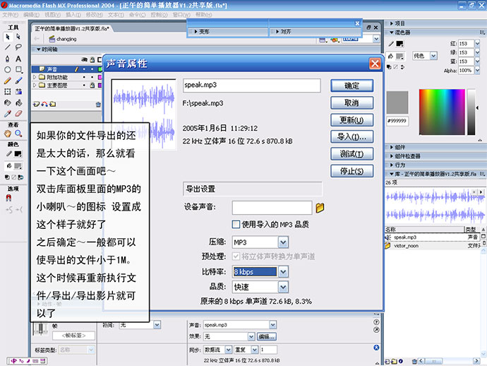Open the 品质 快速 dropdown

(283, 287)
